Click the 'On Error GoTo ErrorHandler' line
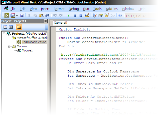 tap(95, 63)
